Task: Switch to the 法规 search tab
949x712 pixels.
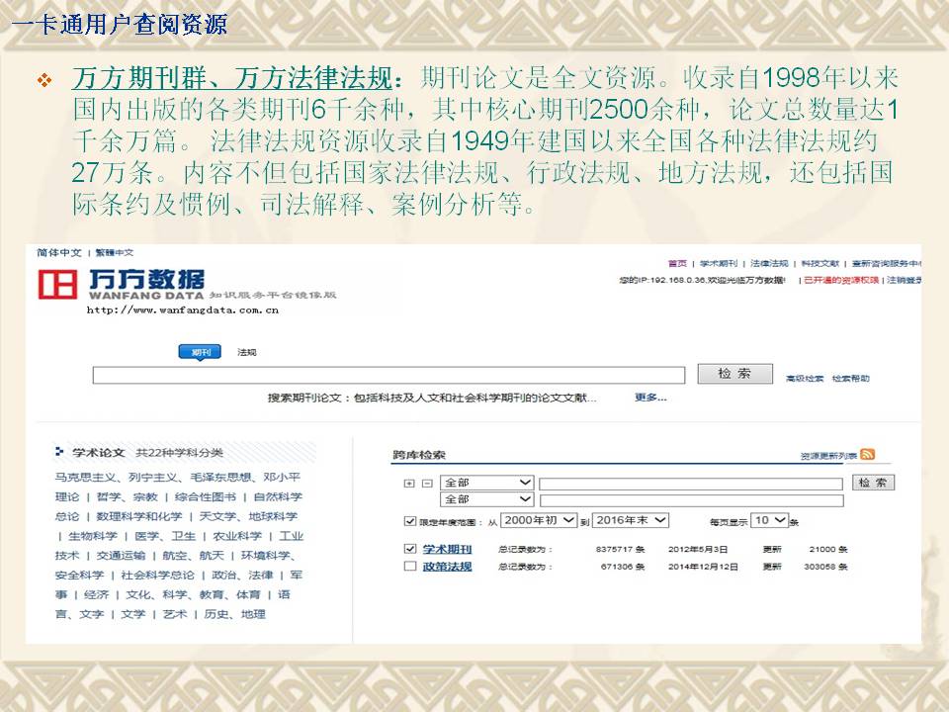Action: tap(246, 352)
